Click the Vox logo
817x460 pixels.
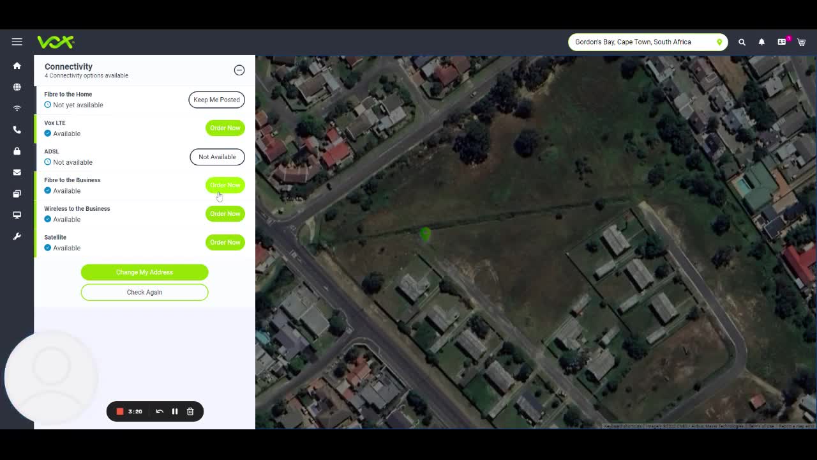click(x=56, y=42)
